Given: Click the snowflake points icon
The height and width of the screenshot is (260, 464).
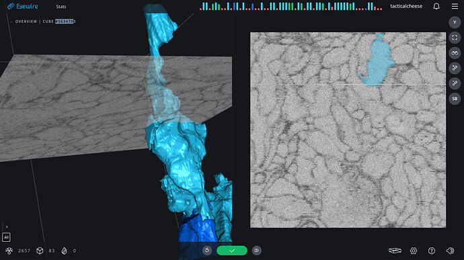Looking at the screenshot, I should 9,251.
